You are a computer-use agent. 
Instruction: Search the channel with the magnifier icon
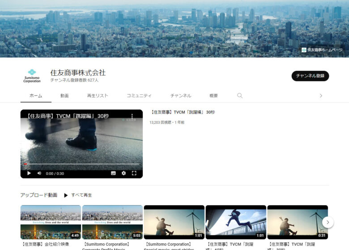[240, 95]
